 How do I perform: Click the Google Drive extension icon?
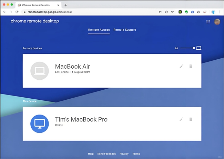[x=198, y=12]
